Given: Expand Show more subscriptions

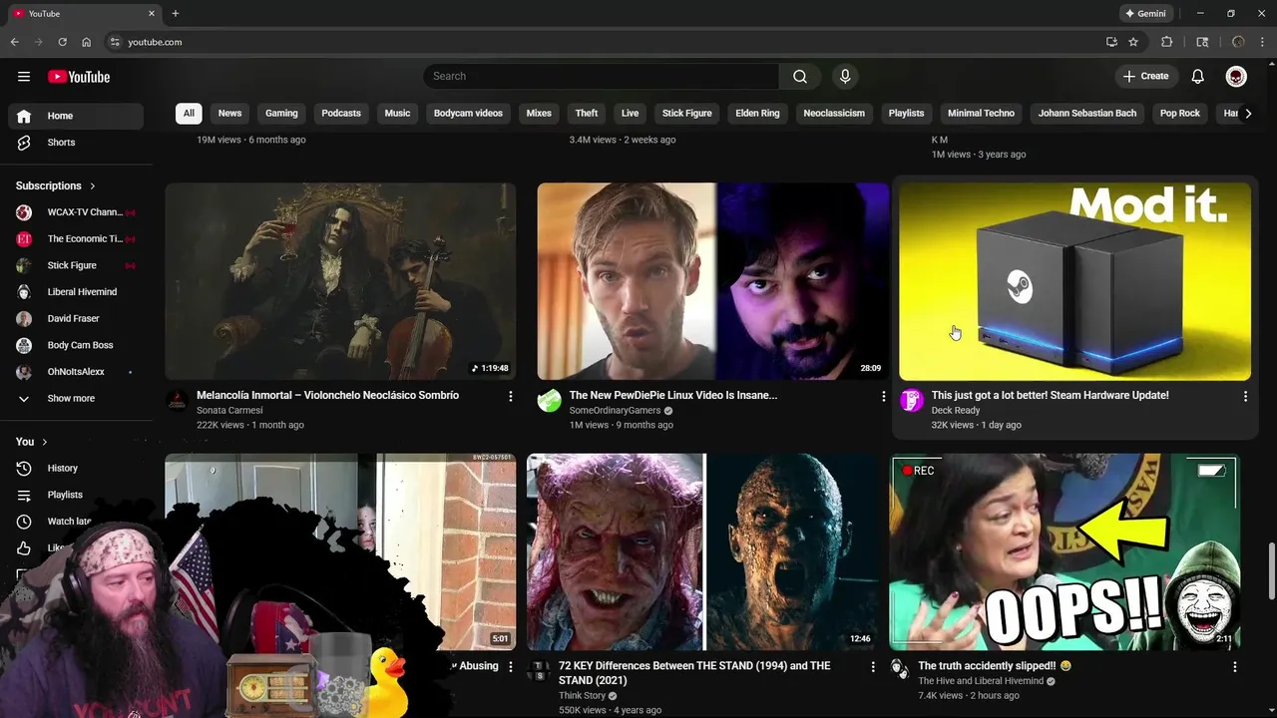Looking at the screenshot, I should [x=76, y=399].
